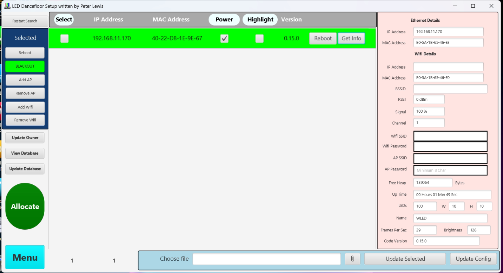This screenshot has width=503, height=273.
Task: Tick the Select checkbox for 192.168.11.170
Action: tap(65, 38)
